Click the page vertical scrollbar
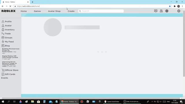 click(x=184, y=44)
